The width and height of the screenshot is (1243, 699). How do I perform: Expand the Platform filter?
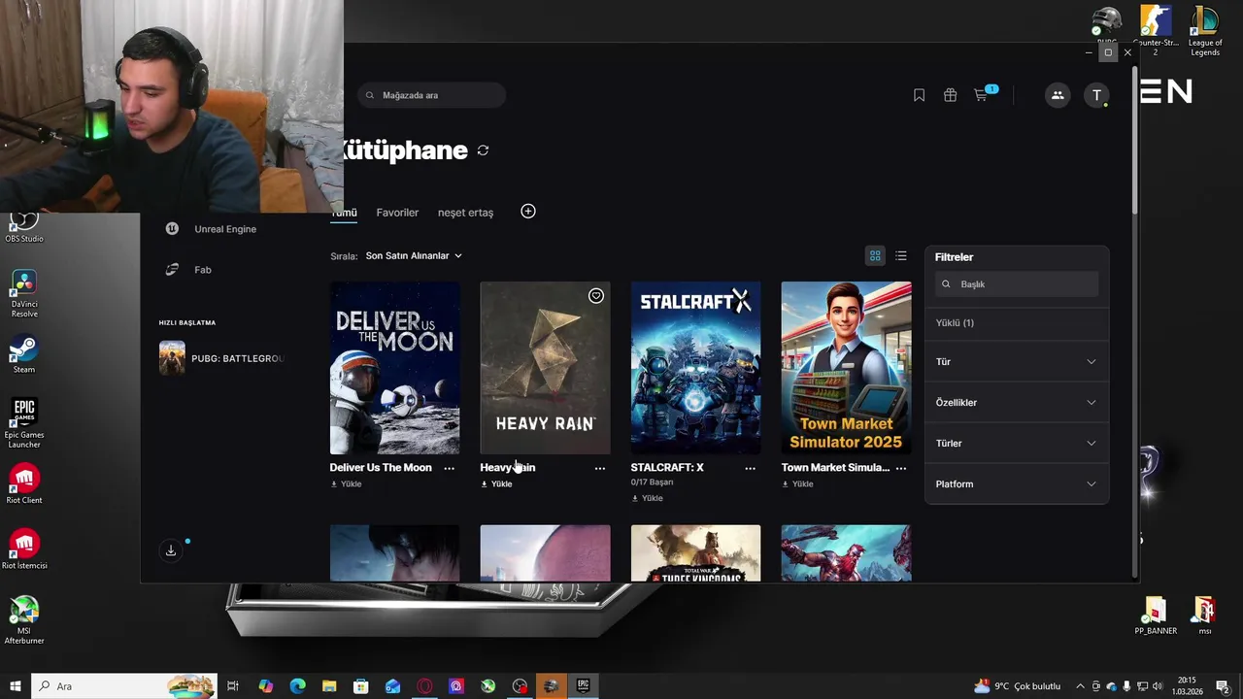point(1016,484)
